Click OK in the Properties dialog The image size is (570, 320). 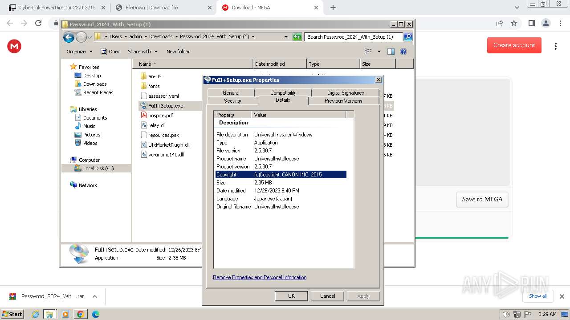click(x=291, y=296)
